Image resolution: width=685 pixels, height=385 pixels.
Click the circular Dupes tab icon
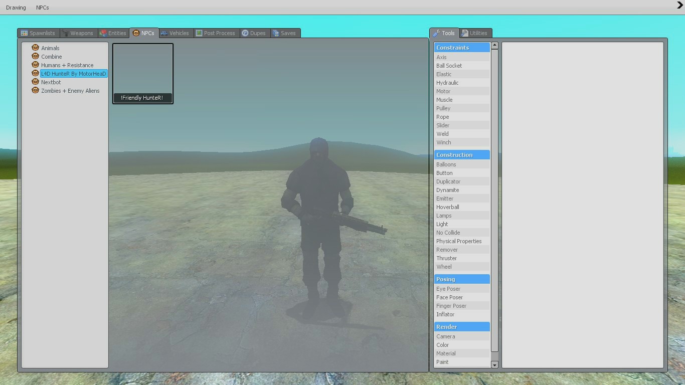[x=244, y=33]
